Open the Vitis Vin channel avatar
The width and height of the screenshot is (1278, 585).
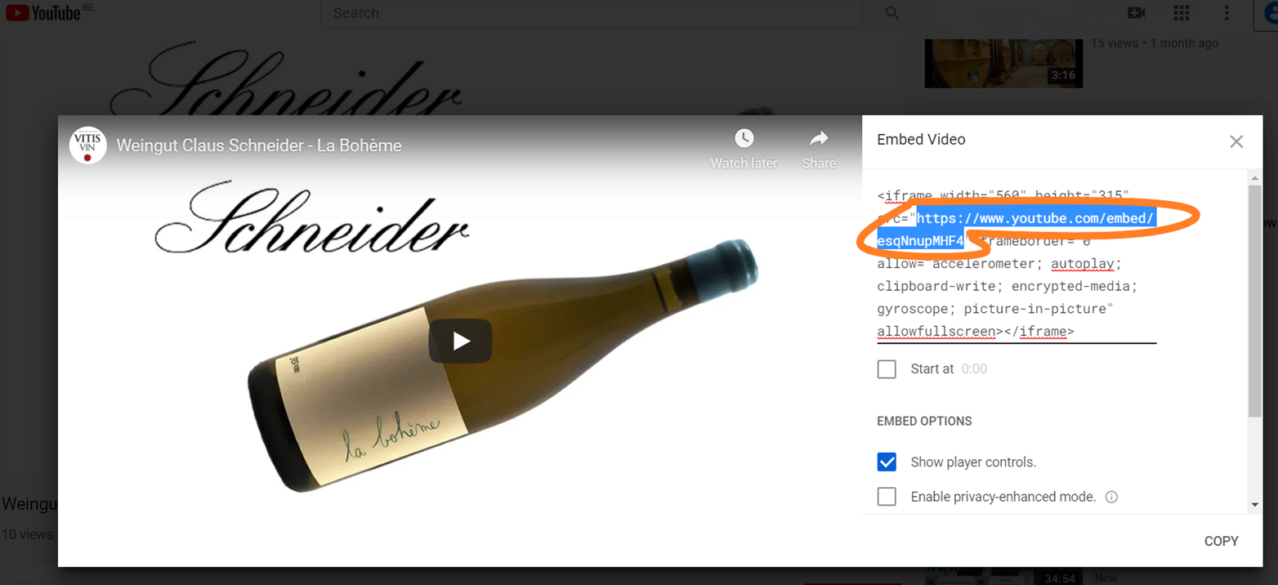(x=87, y=145)
